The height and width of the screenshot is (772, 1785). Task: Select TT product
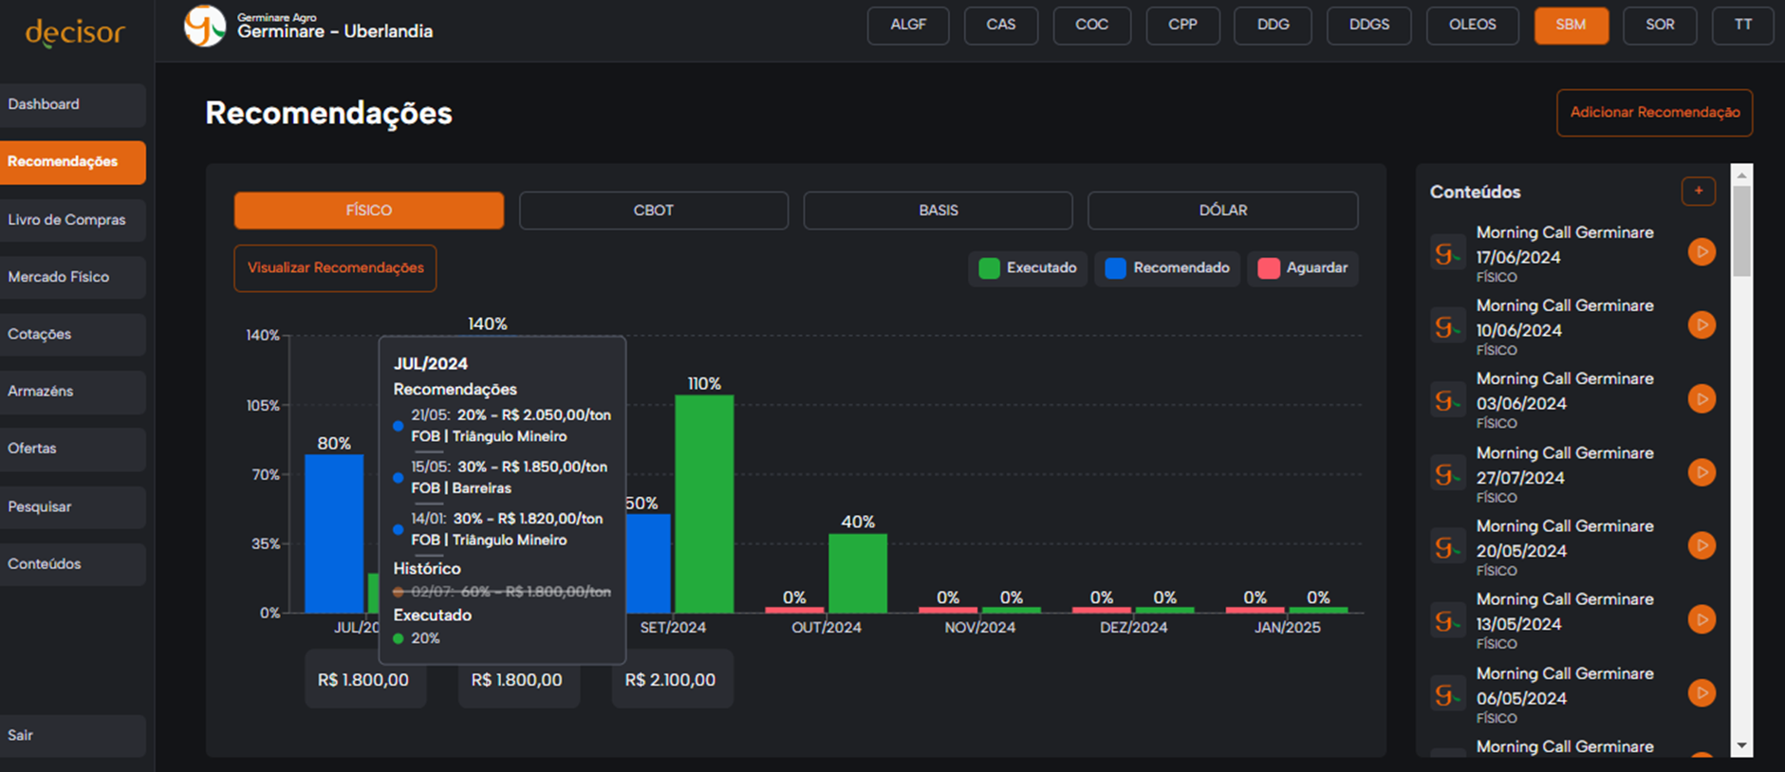coord(1743,26)
